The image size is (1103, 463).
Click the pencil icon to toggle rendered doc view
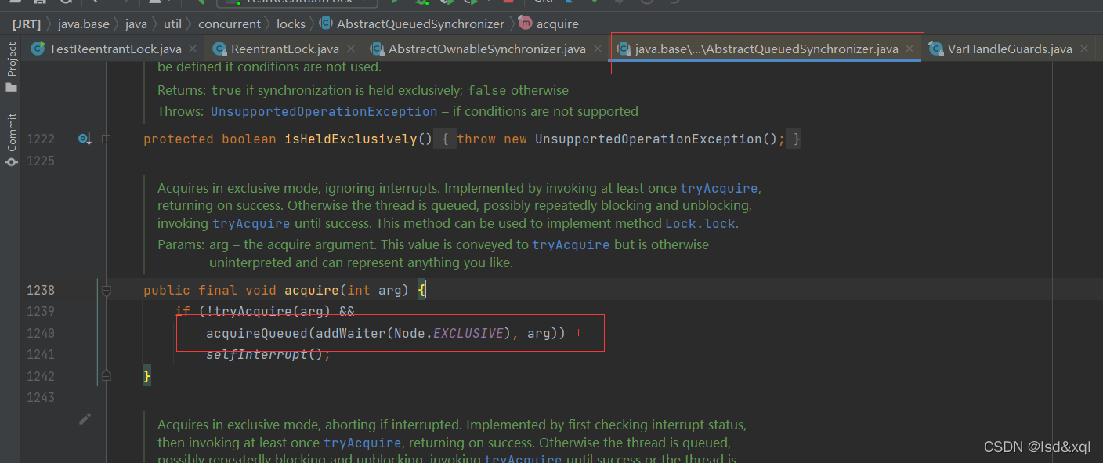point(85,419)
